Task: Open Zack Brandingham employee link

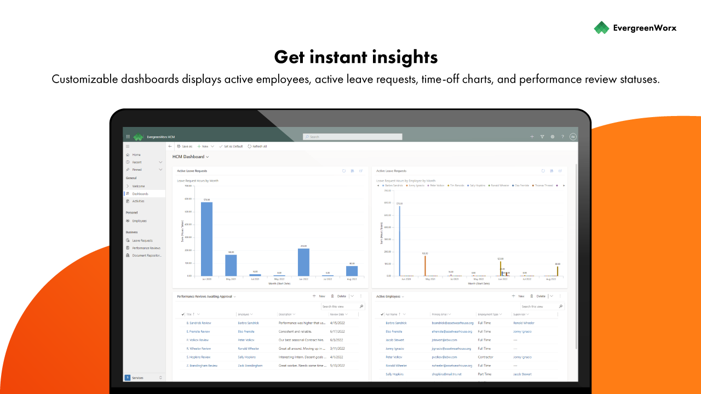Action: coord(251,366)
